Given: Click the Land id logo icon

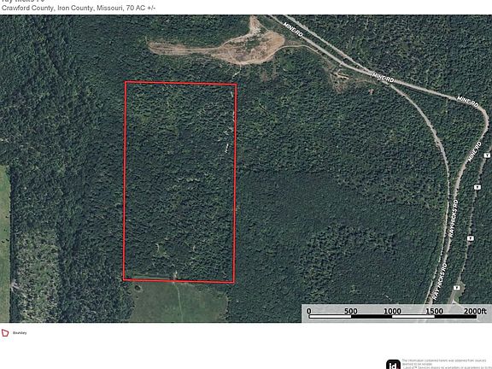Looking at the screenshot, I should pyautogui.click(x=393, y=364).
